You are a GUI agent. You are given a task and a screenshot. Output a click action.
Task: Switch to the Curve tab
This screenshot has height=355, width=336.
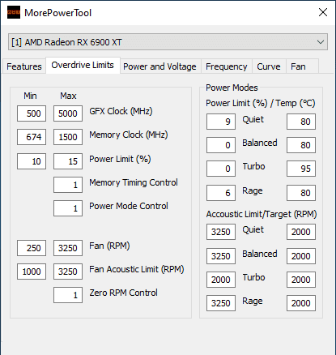[x=269, y=66]
